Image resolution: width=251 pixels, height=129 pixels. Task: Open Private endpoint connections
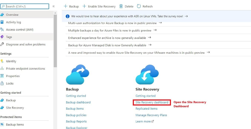(x=27, y=69)
